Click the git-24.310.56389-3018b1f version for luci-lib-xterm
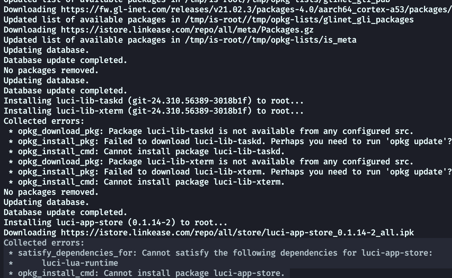This screenshot has width=452, height=278. [x=190, y=111]
